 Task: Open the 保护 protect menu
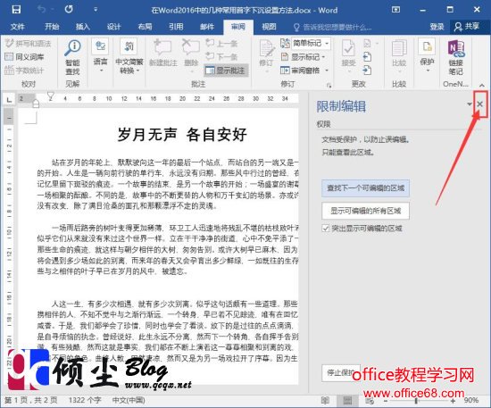427,55
